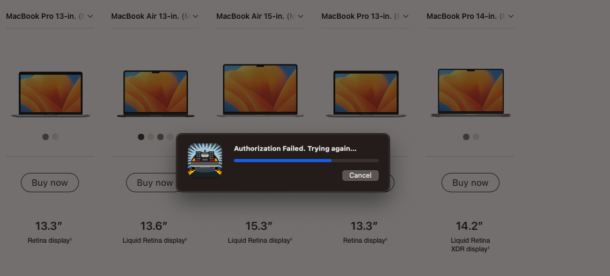The width and height of the screenshot is (610, 276).
Task: Select Silver swatch under MacBook Pro 13-in.
Action: tap(55, 137)
